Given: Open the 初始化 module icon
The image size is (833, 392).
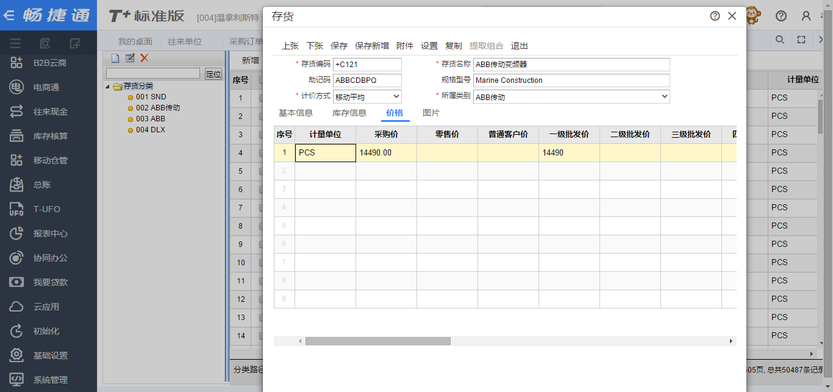Looking at the screenshot, I should (16, 331).
